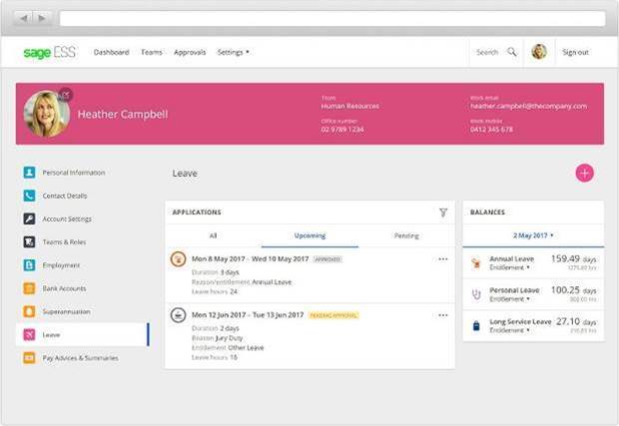Image resolution: width=619 pixels, height=426 pixels.
Task: Click the 100.25 days personal balance
Action: tap(573, 290)
